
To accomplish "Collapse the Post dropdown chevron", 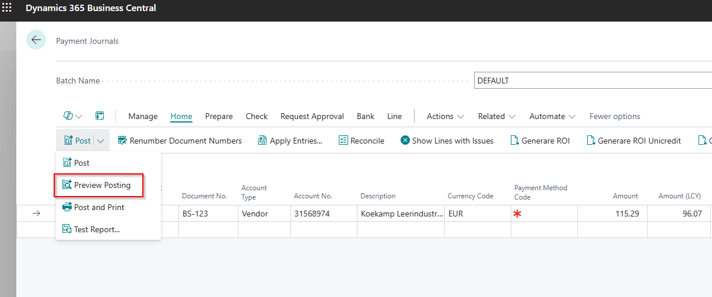I will tap(101, 141).
